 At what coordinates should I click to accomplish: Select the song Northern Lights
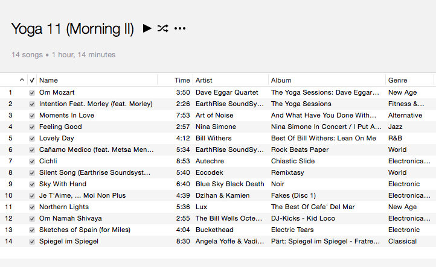coord(63,207)
